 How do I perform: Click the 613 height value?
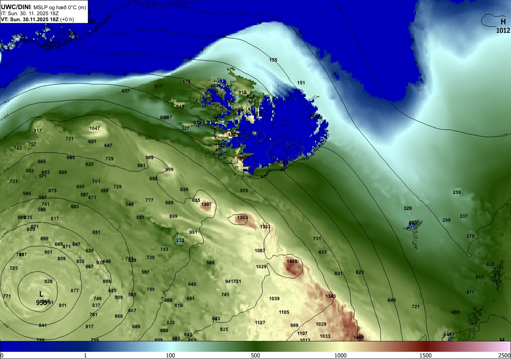coord(323,252)
